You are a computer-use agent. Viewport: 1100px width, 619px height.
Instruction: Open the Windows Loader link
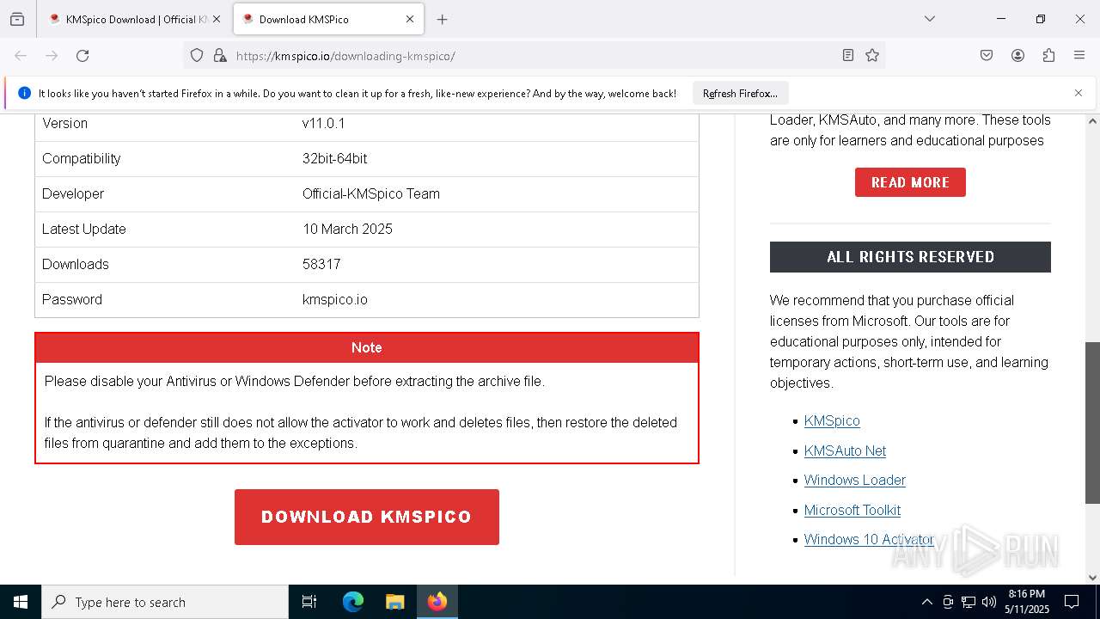click(x=855, y=480)
